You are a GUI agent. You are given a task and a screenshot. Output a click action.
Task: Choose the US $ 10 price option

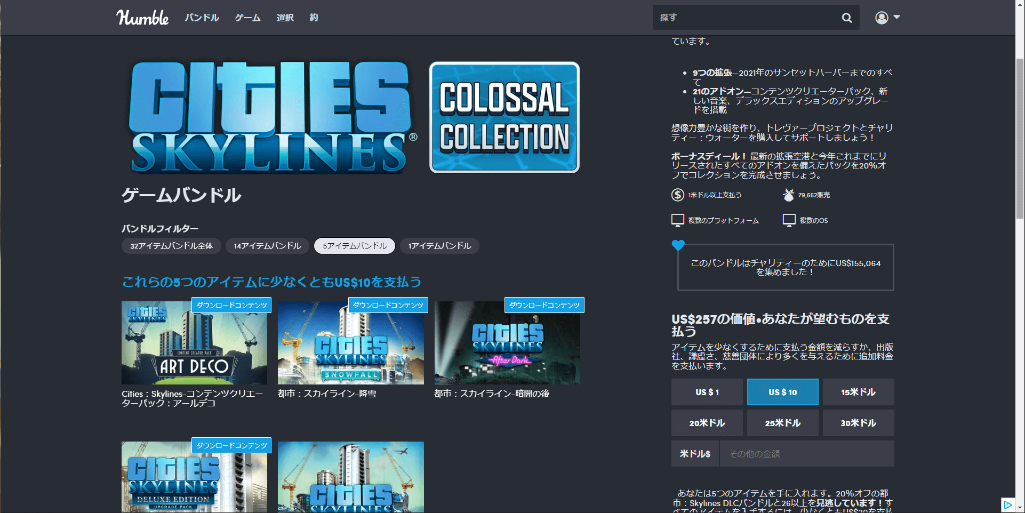pos(782,392)
